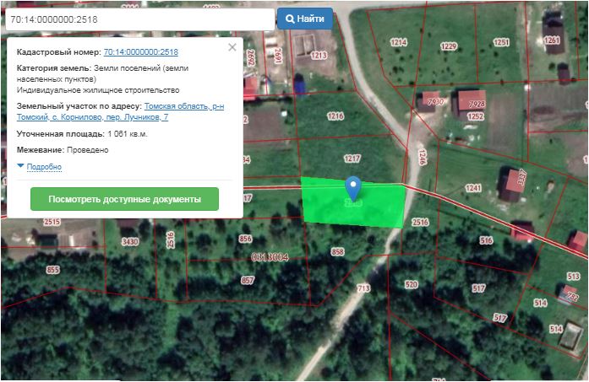
Task: Click the blue map pin marker
Action: (353, 189)
